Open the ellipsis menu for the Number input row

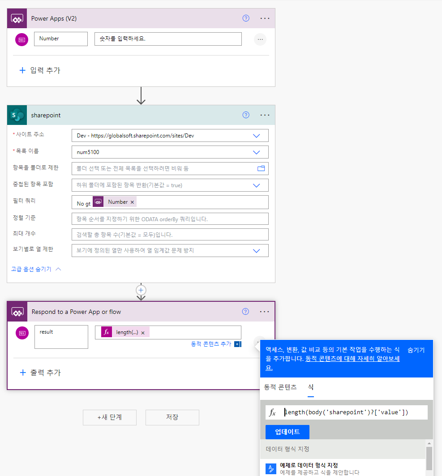click(x=260, y=39)
